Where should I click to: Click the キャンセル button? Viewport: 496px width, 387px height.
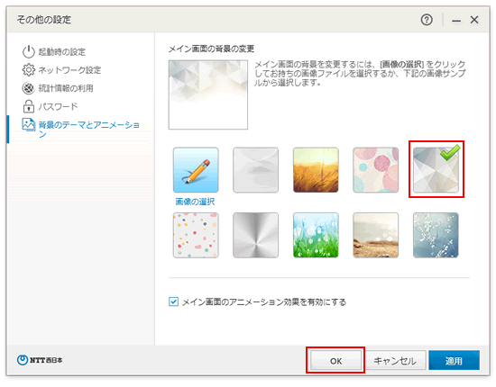(x=395, y=361)
